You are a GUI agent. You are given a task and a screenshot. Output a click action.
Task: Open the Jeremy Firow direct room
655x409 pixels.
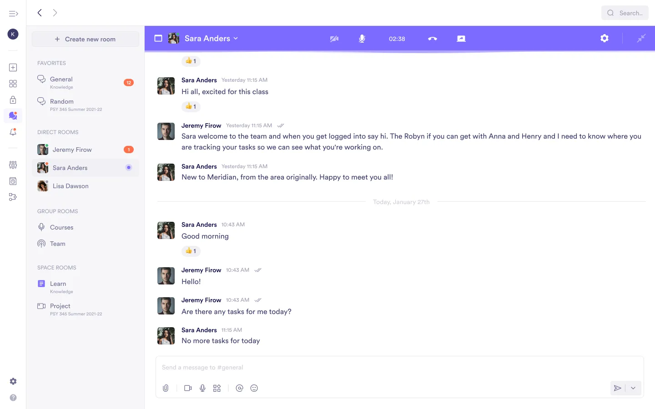pyautogui.click(x=72, y=150)
